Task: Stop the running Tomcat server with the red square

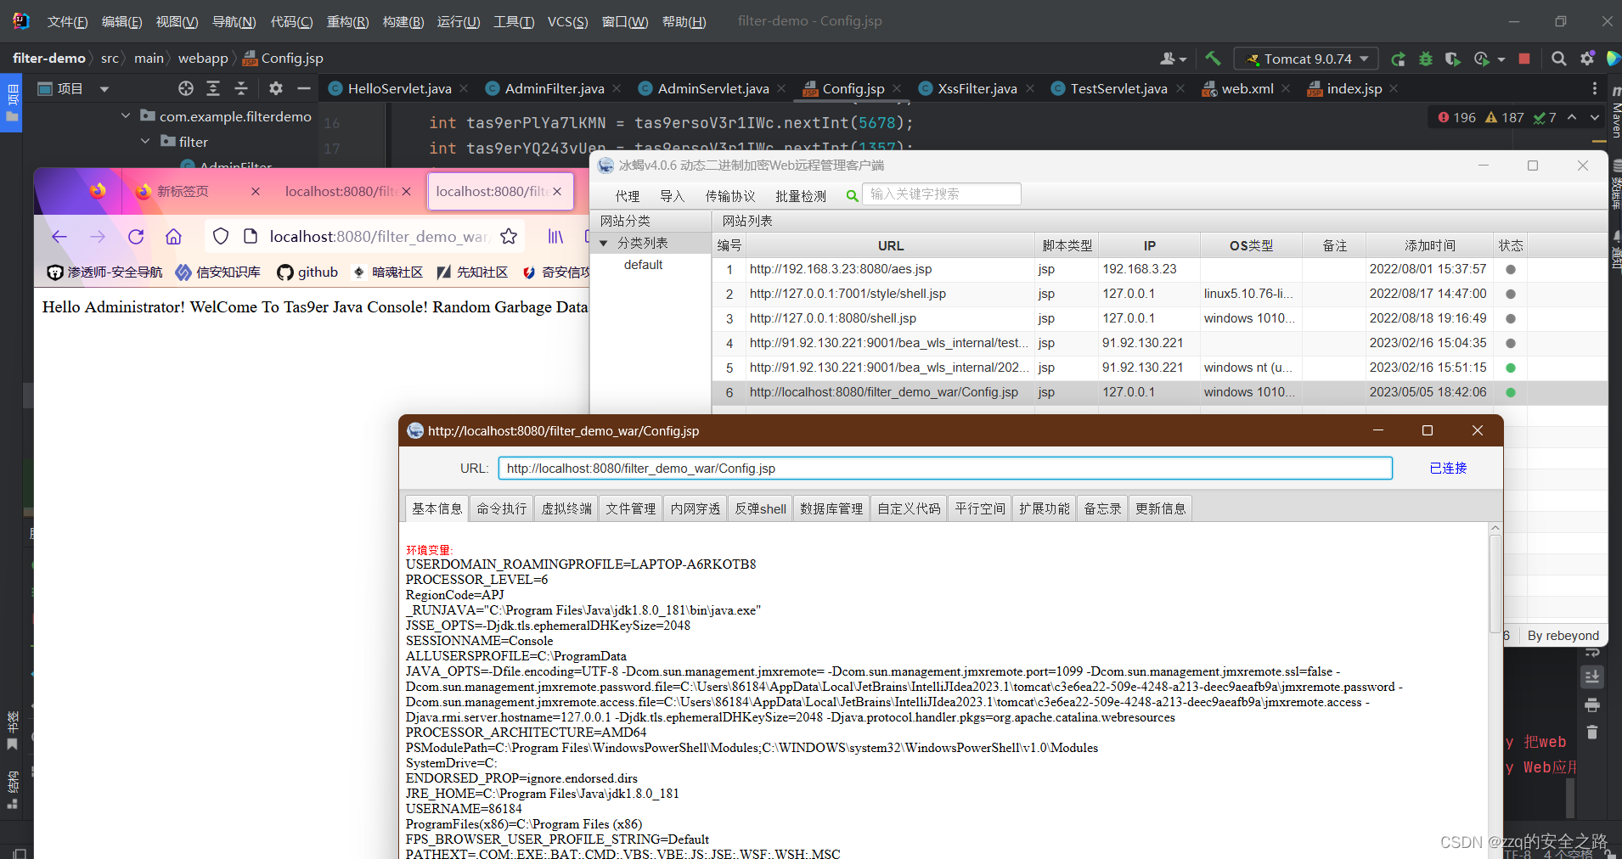Action: click(x=1524, y=59)
